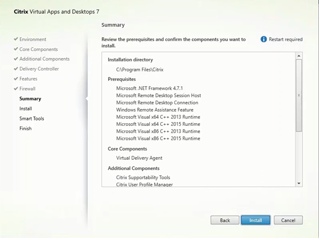Click the checkmark beside Firewall
Viewport: 319px width, 238px height.
coord(16,89)
